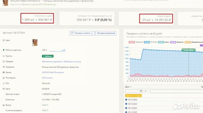Click the clock icon next to 04.12.2022
The width and height of the screenshot is (203, 113).
click(126, 104)
